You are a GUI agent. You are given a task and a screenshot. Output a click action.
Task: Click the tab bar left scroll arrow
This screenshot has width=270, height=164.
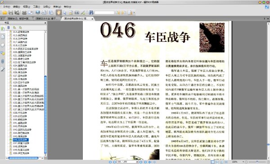[x=1, y=18]
